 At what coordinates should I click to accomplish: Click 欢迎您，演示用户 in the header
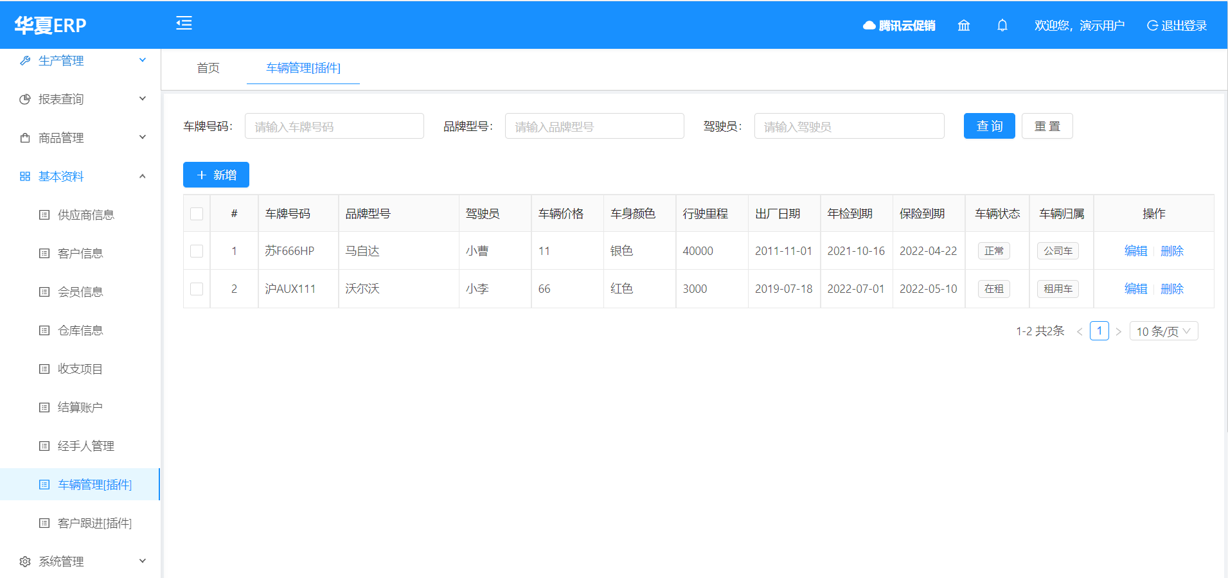[1080, 26]
